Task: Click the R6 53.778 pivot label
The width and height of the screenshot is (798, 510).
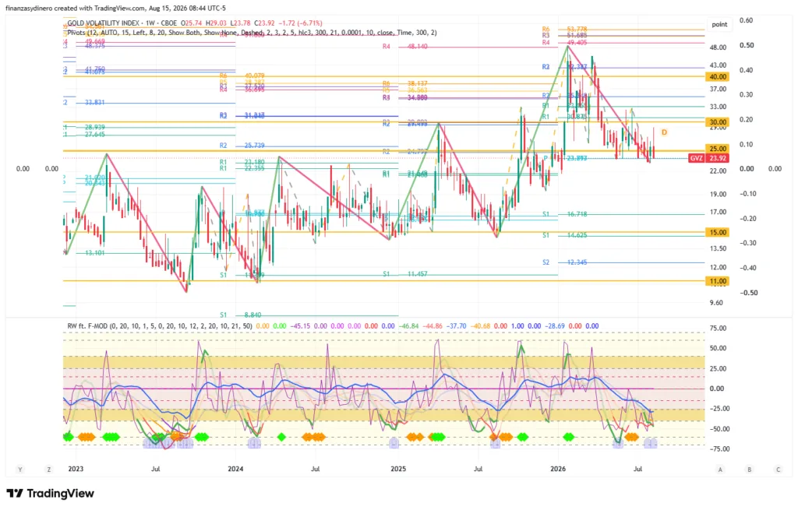Action: 564,30
